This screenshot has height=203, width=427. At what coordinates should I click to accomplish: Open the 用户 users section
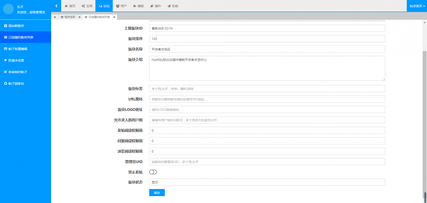121,6
